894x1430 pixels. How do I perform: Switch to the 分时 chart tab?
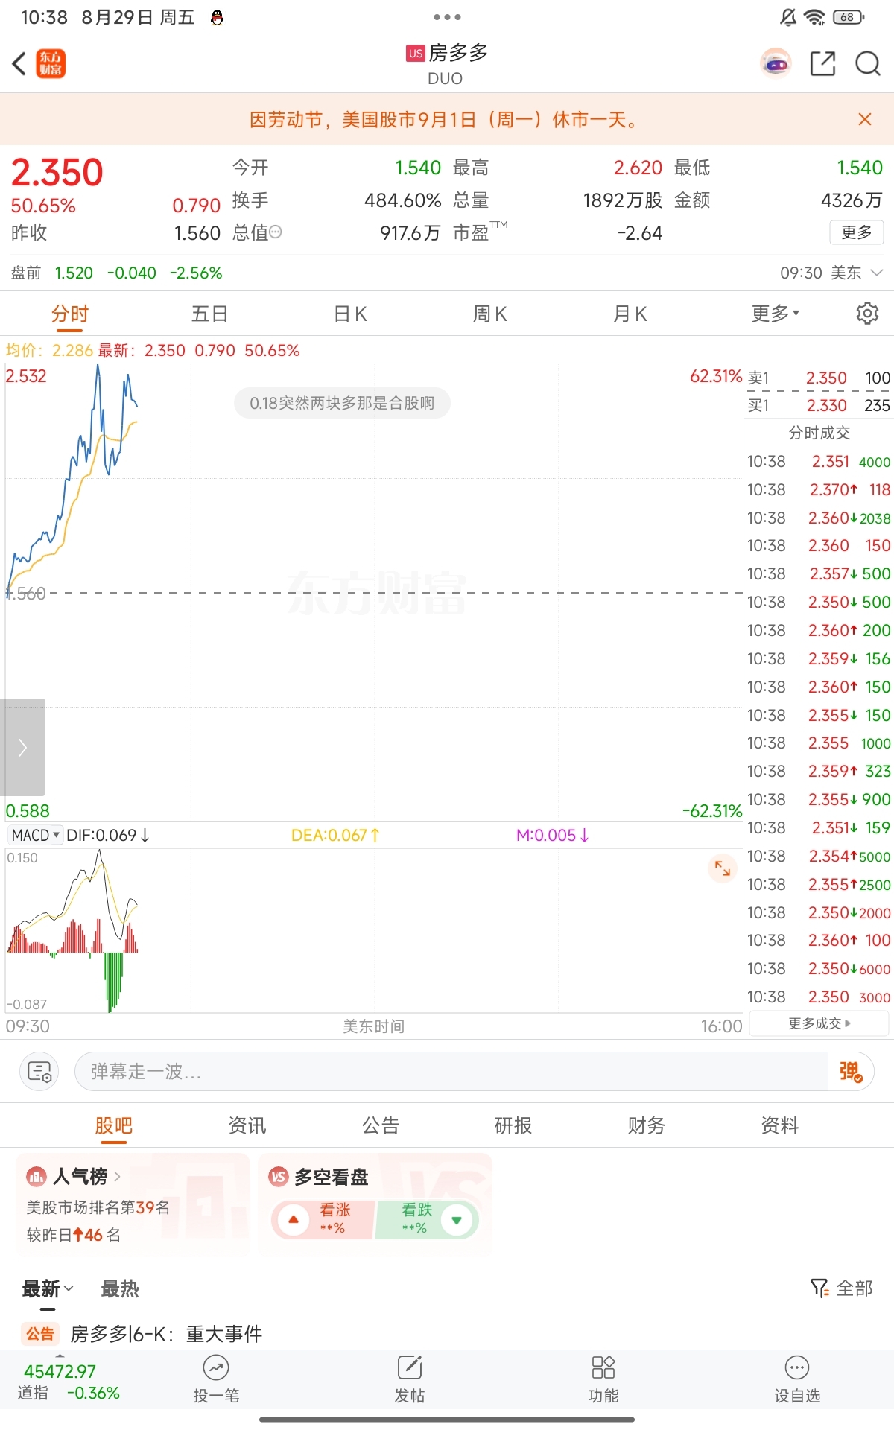tap(70, 314)
